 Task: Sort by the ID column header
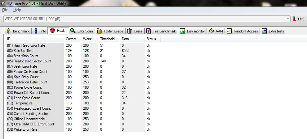pyautogui.click(x=35, y=39)
